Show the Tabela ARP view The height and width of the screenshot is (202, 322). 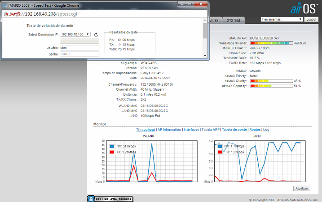(211, 129)
